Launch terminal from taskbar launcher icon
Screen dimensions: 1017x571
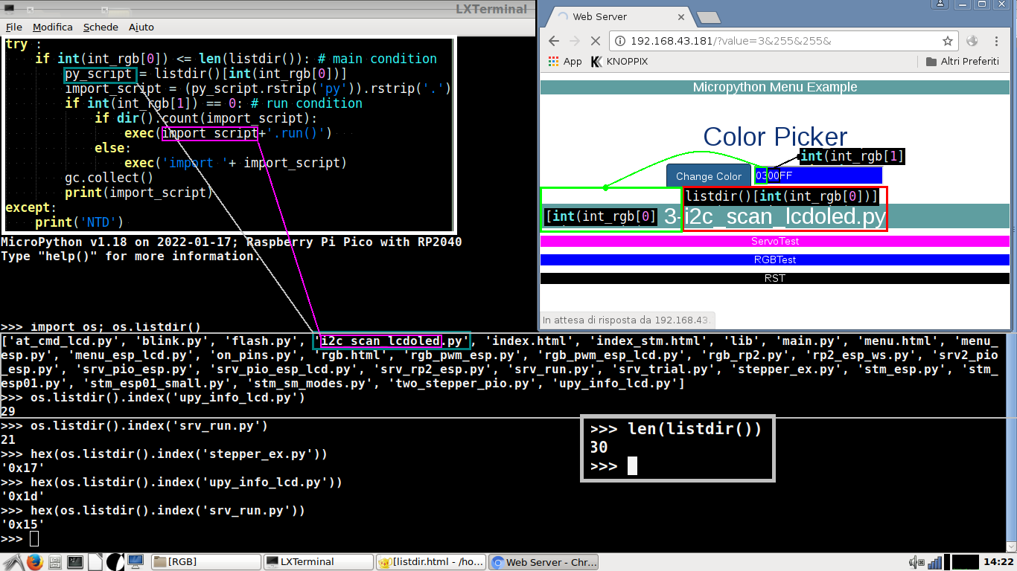[74, 562]
